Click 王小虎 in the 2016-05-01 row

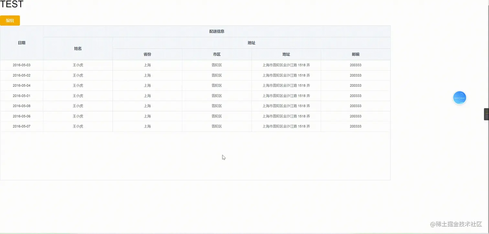78,96
